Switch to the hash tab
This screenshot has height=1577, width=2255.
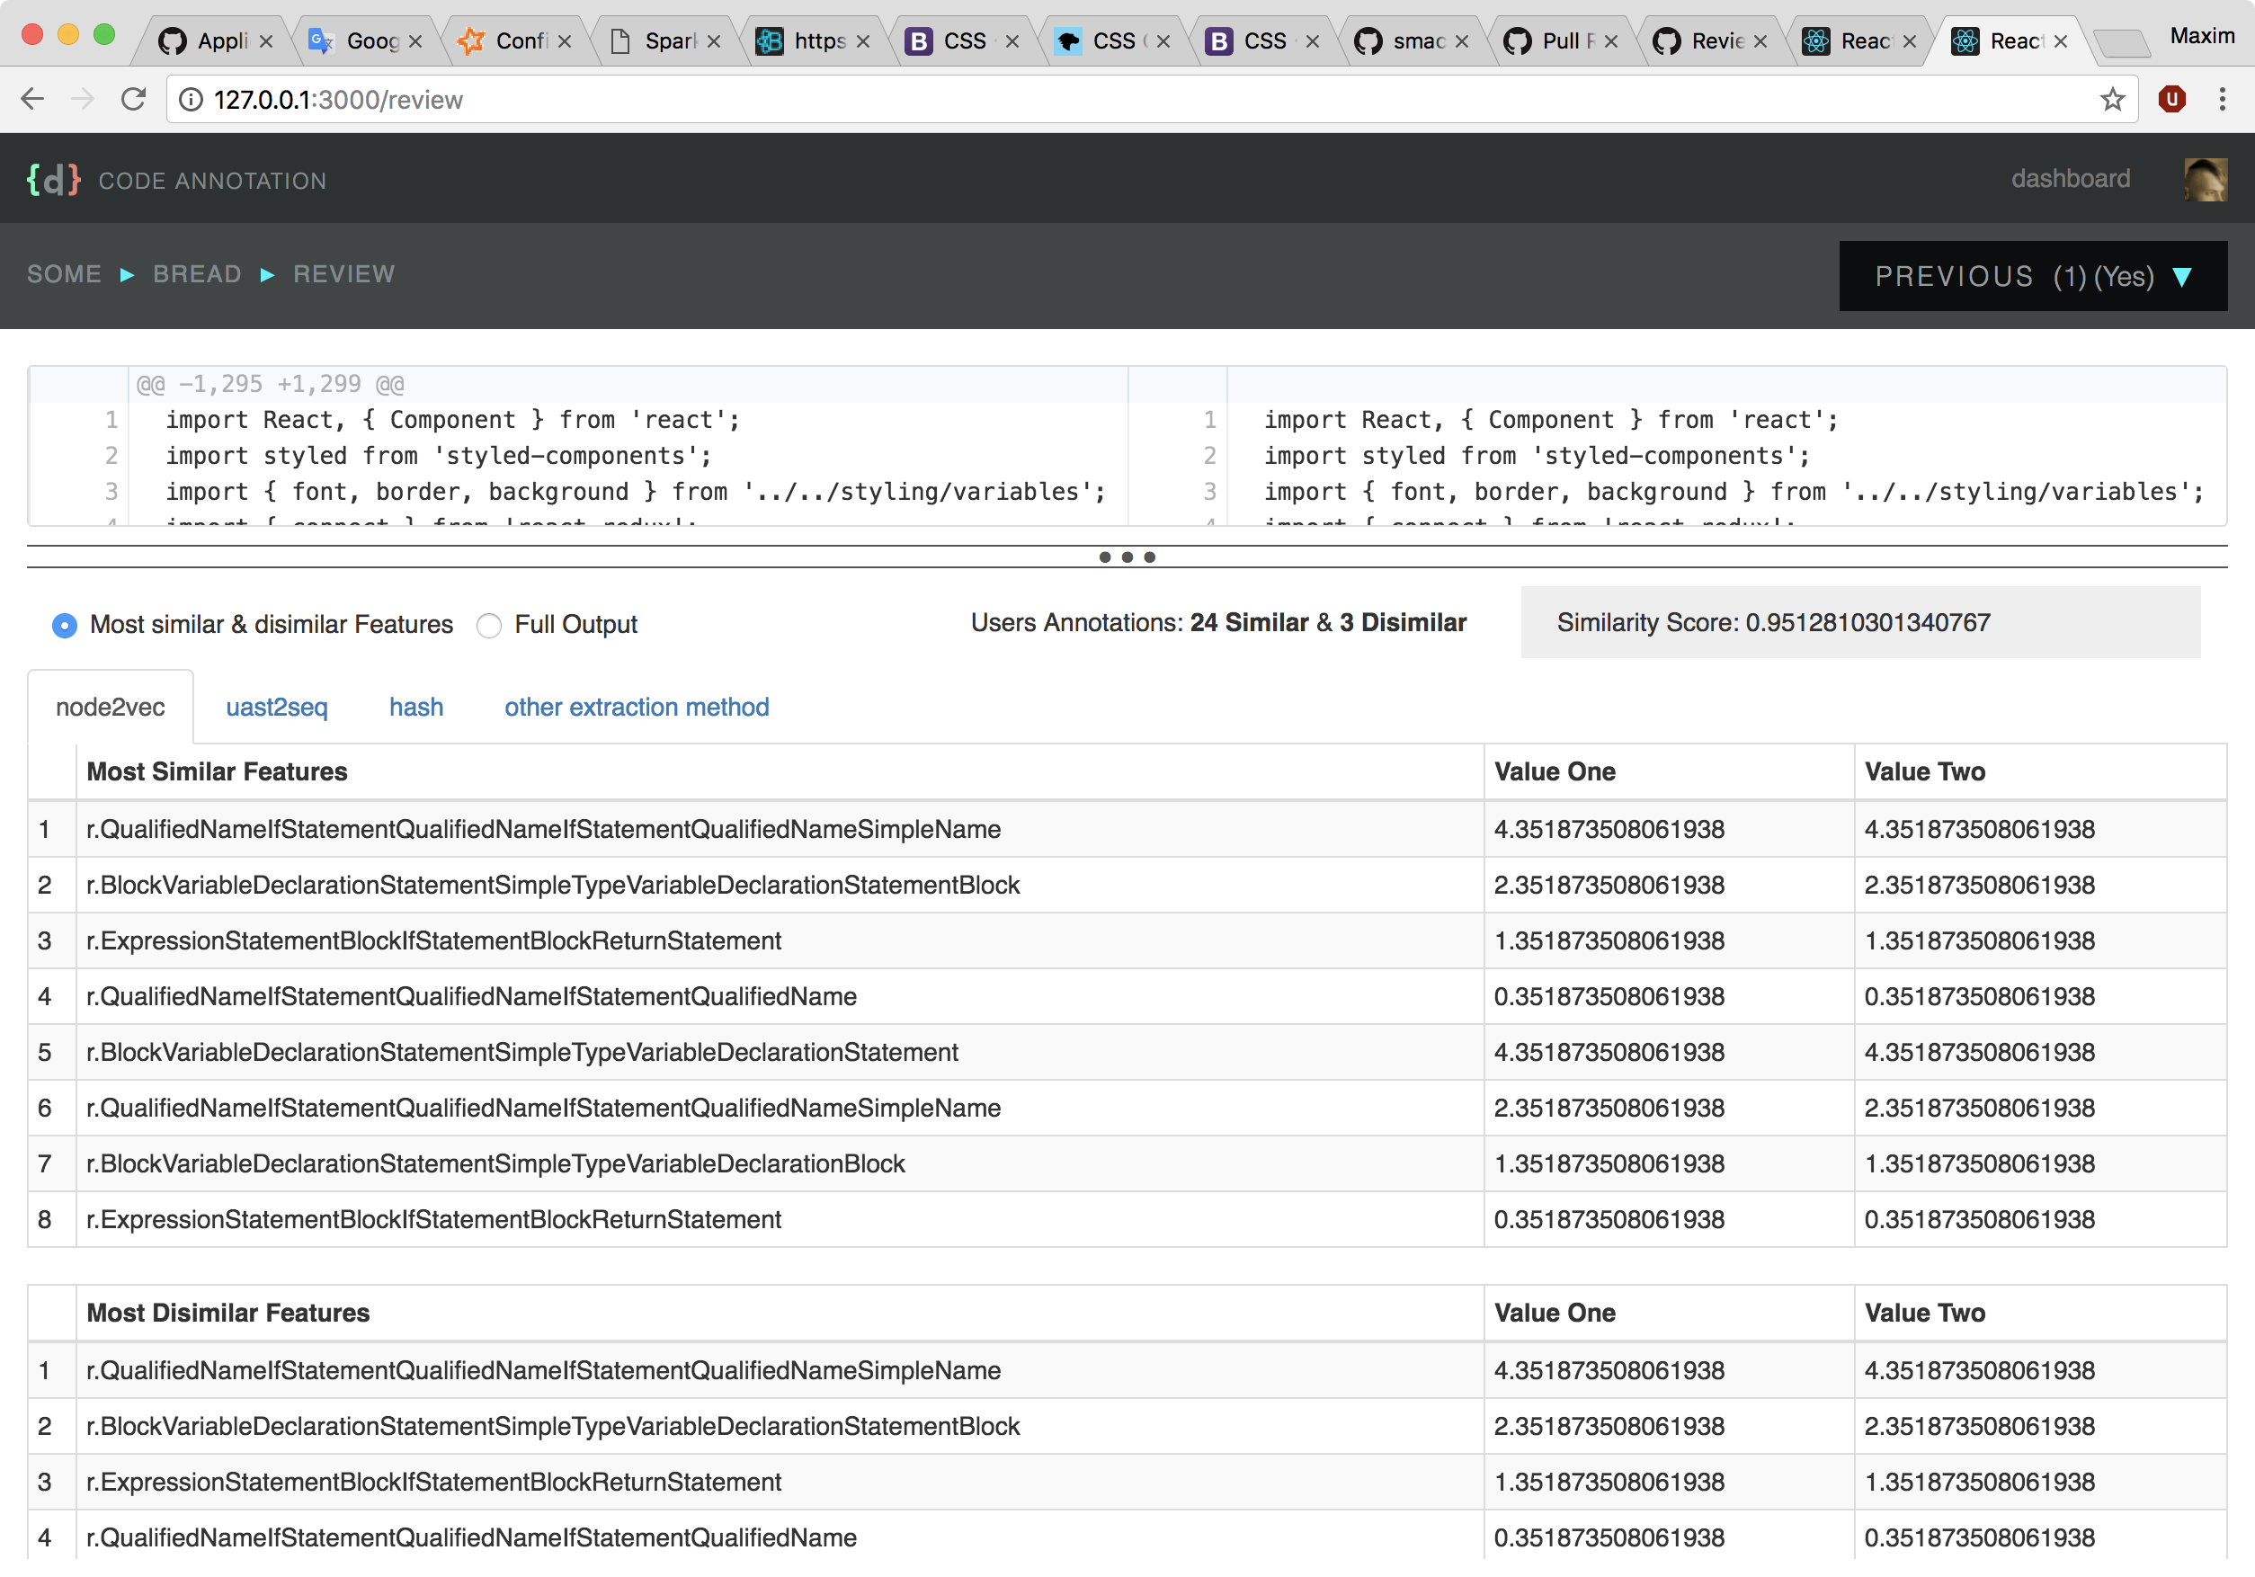416,707
